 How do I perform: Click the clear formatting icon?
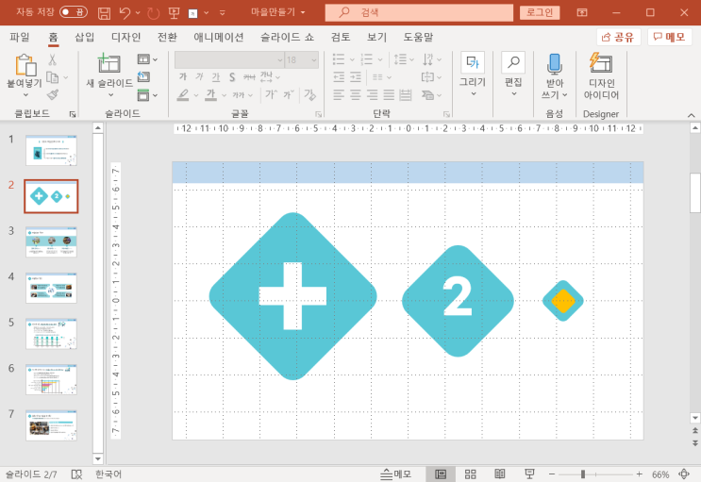coord(309,94)
